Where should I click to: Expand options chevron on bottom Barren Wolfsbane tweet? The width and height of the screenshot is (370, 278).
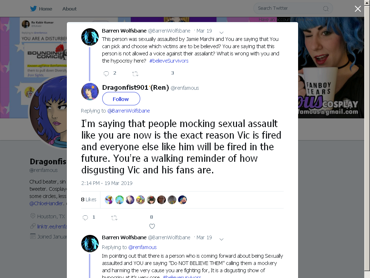coord(221,239)
